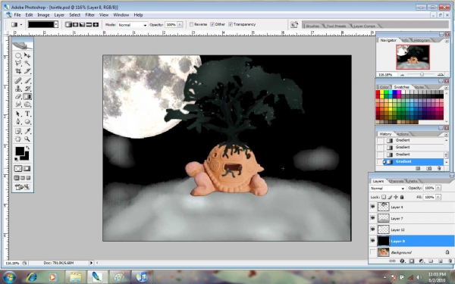The height and width of the screenshot is (284, 455).
Task: Choose the Radial Gradient style
Action: pyautogui.click(x=75, y=25)
